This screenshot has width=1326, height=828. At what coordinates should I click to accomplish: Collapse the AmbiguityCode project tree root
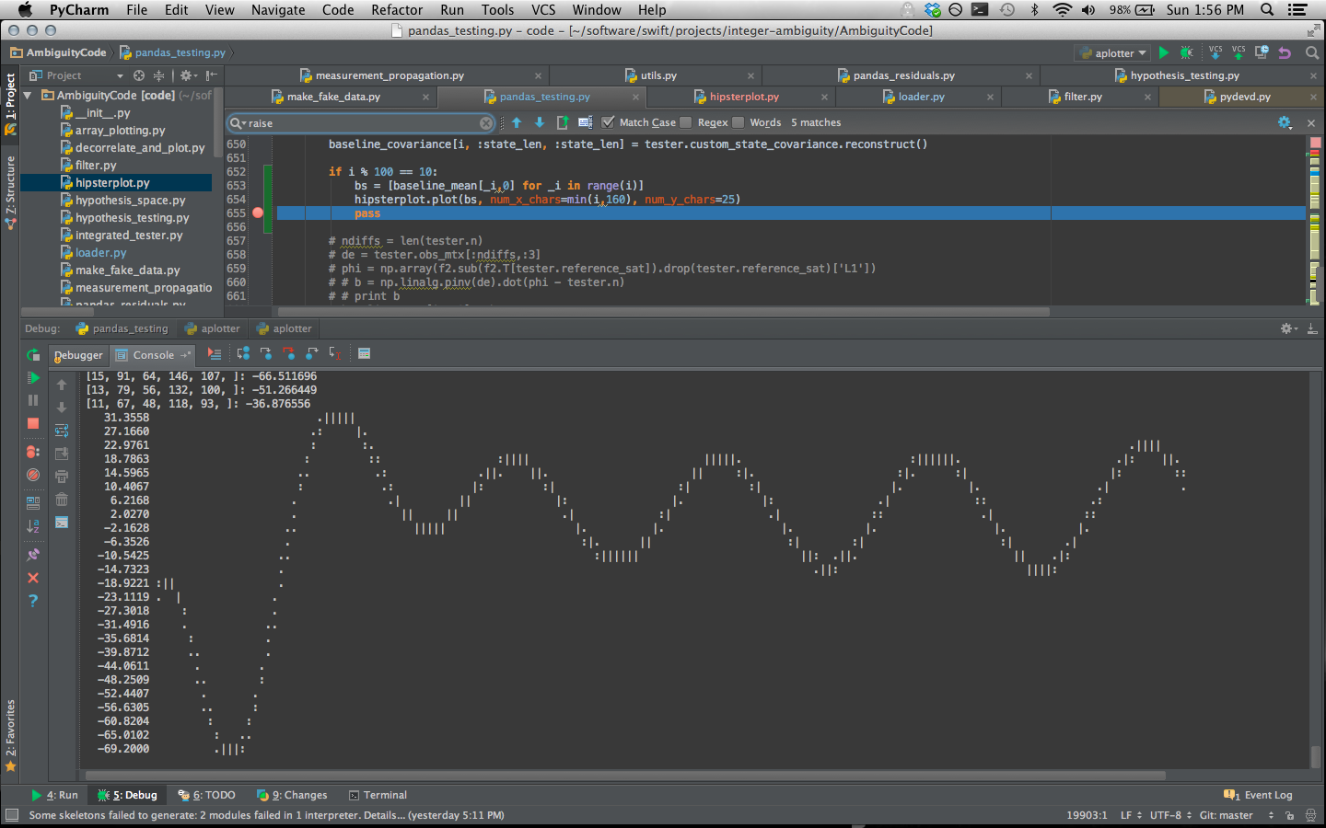coord(28,96)
